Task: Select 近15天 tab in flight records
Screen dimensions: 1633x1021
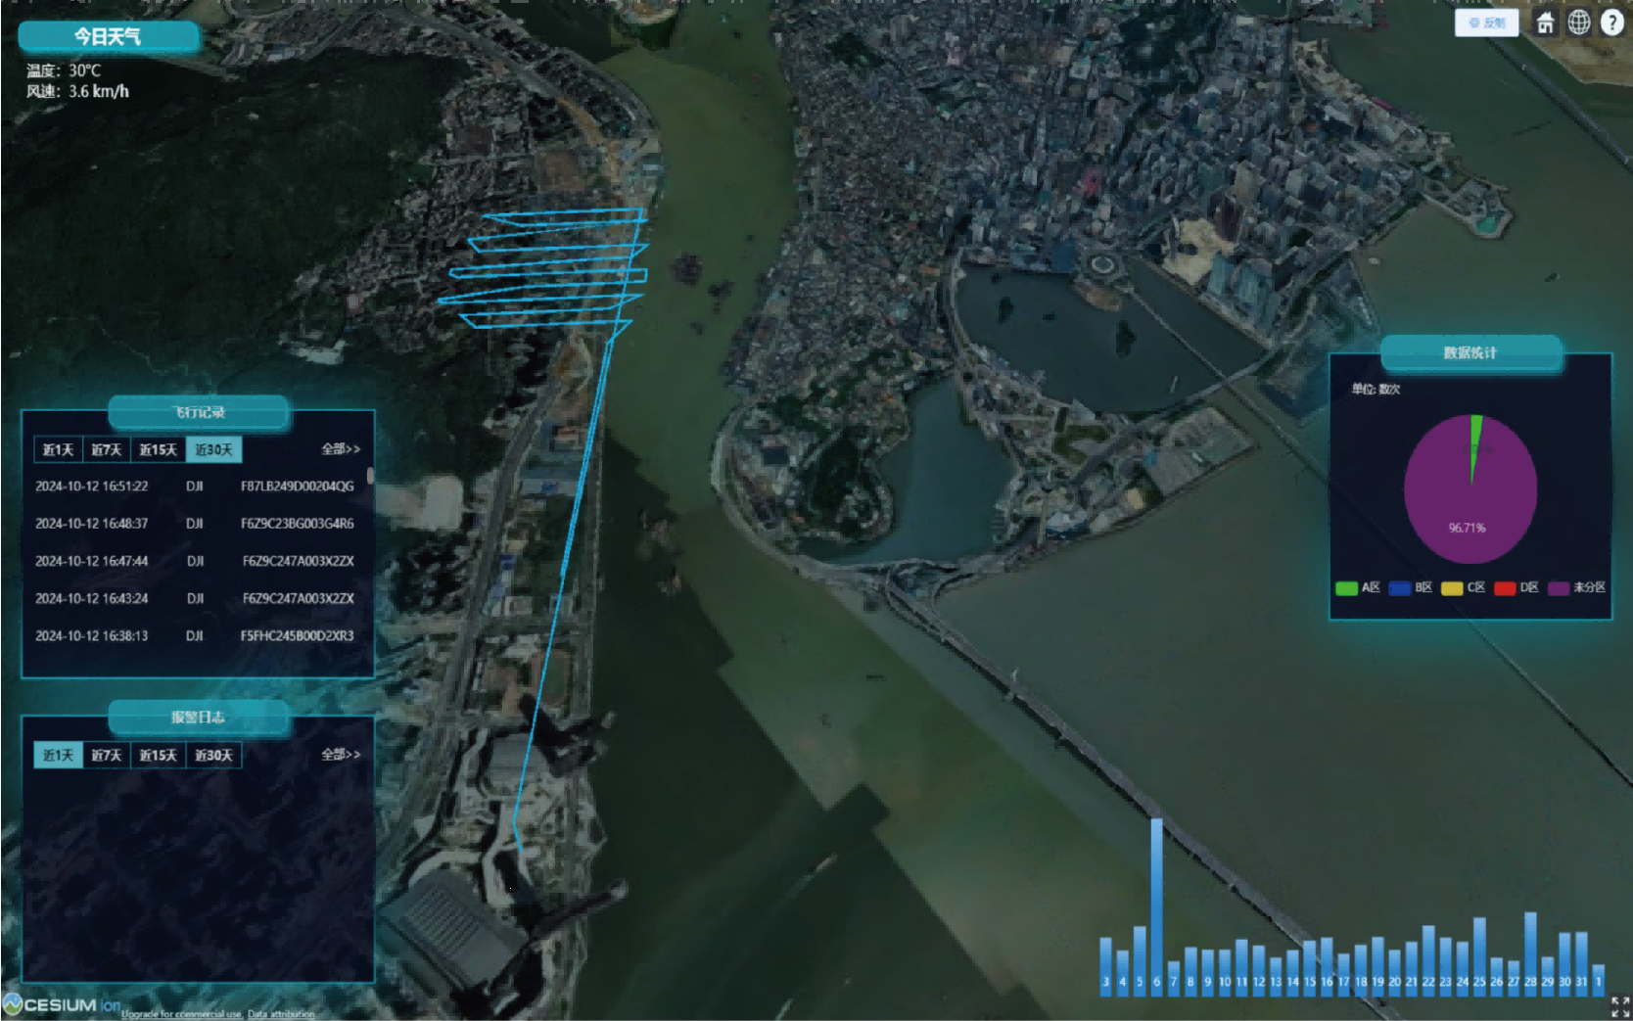Action: coord(158,449)
